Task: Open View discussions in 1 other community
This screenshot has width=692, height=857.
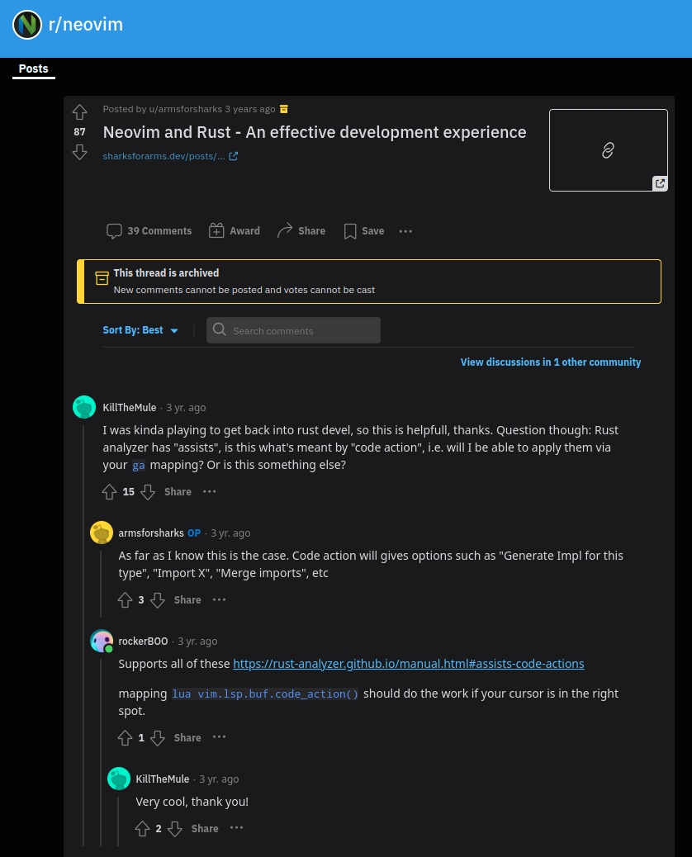Action: pos(550,362)
